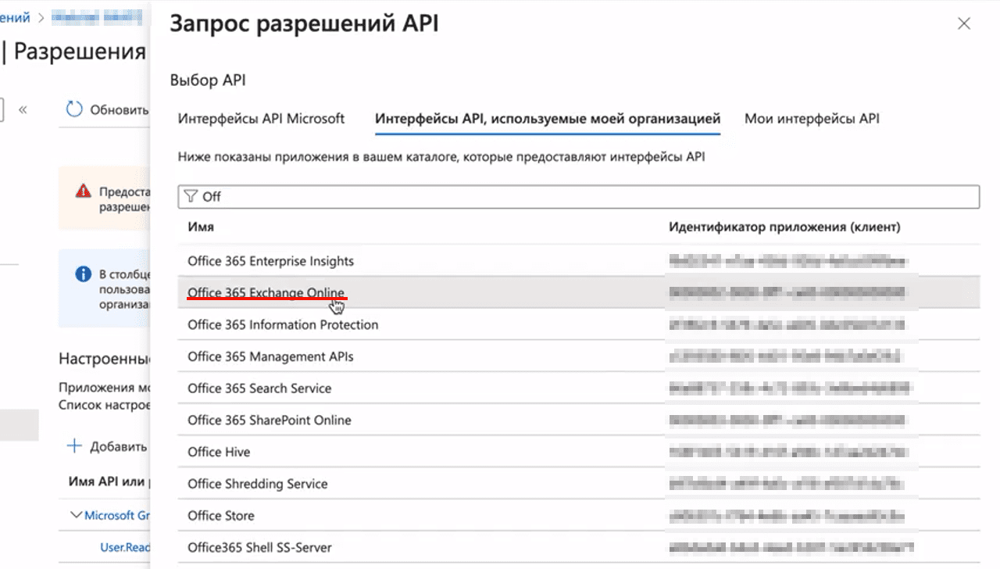
Task: Open the Мои интерфейсы API tab
Action: pos(812,119)
